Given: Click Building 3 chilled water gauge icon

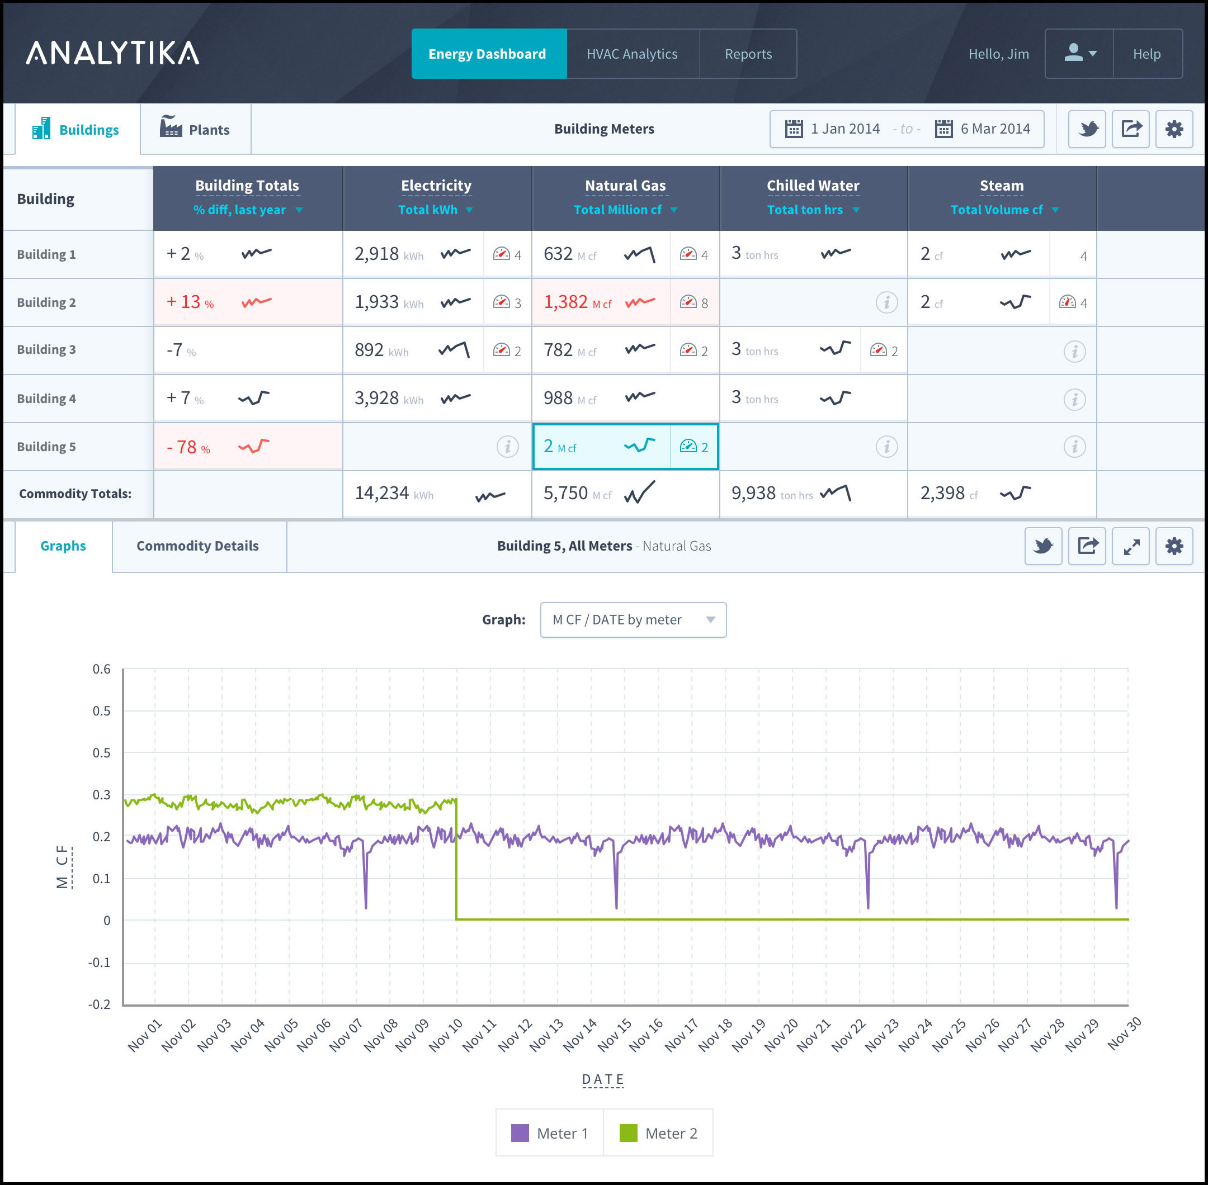Looking at the screenshot, I should pos(878,349).
